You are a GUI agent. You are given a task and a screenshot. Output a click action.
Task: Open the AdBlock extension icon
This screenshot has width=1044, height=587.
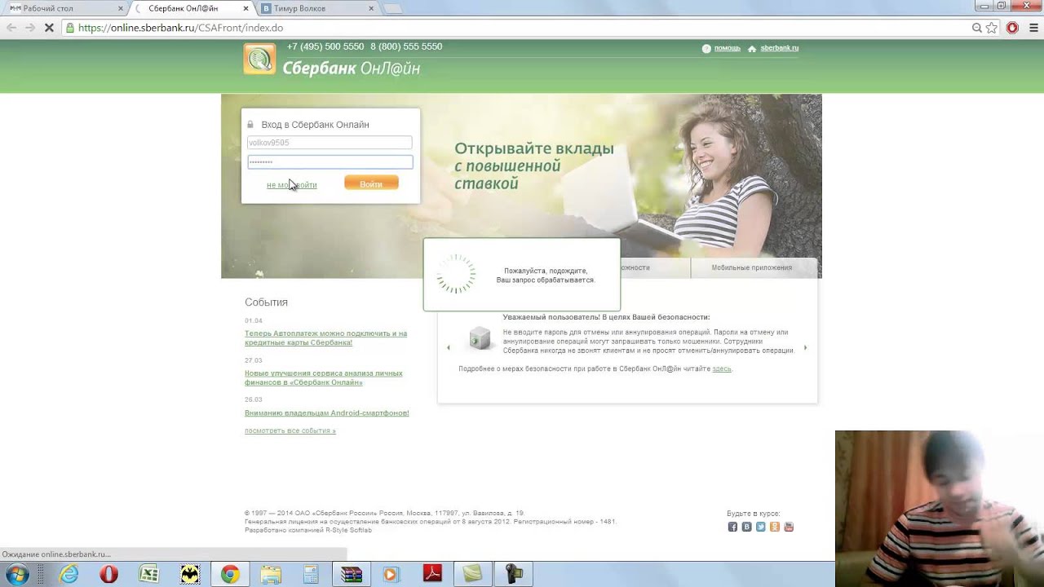point(1012,28)
